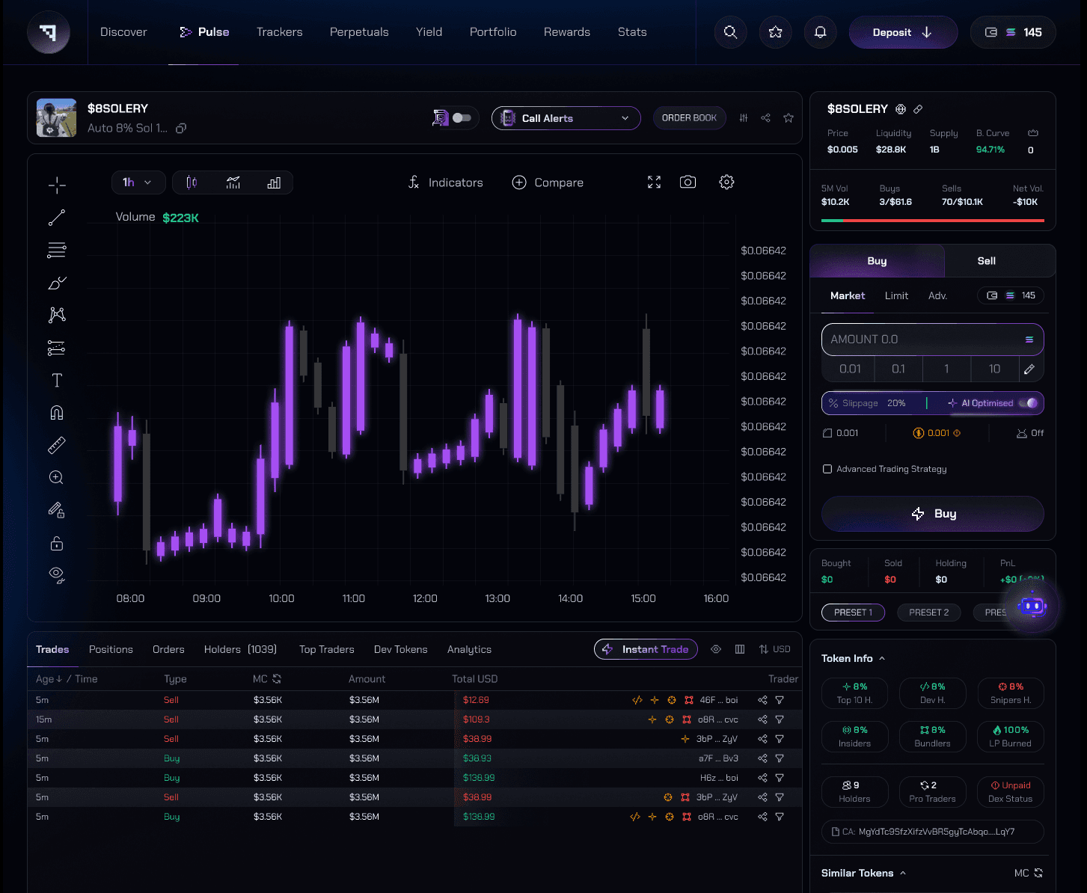
Task: Pick the text annotation tool
Action: (x=56, y=379)
